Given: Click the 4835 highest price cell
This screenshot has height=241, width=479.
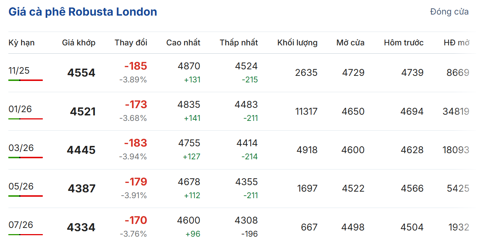Looking at the screenshot, I should coord(189,105).
